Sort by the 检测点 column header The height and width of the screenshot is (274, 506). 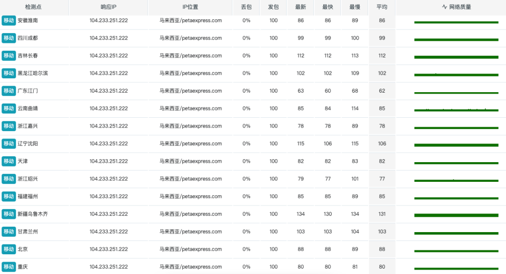(34, 7)
